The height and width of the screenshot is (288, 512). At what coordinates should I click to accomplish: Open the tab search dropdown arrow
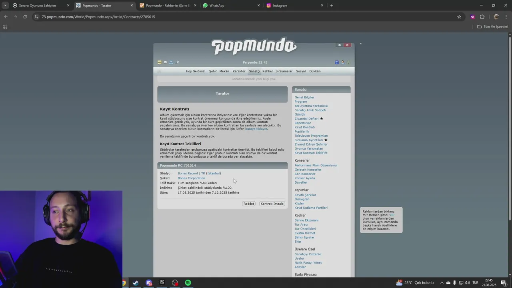click(x=5, y=6)
